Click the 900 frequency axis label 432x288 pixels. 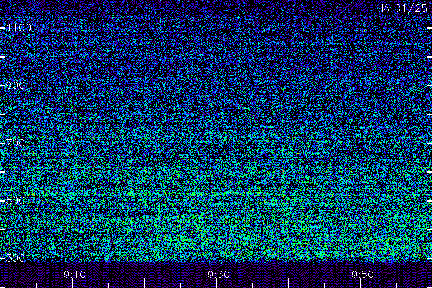(15, 85)
